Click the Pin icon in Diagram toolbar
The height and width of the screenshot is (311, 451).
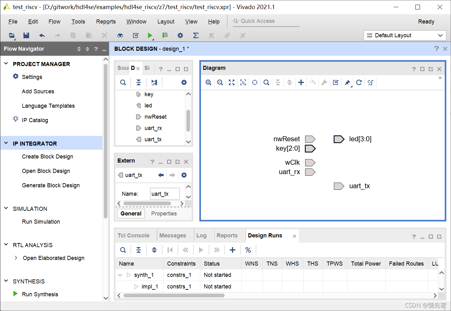[x=347, y=82]
